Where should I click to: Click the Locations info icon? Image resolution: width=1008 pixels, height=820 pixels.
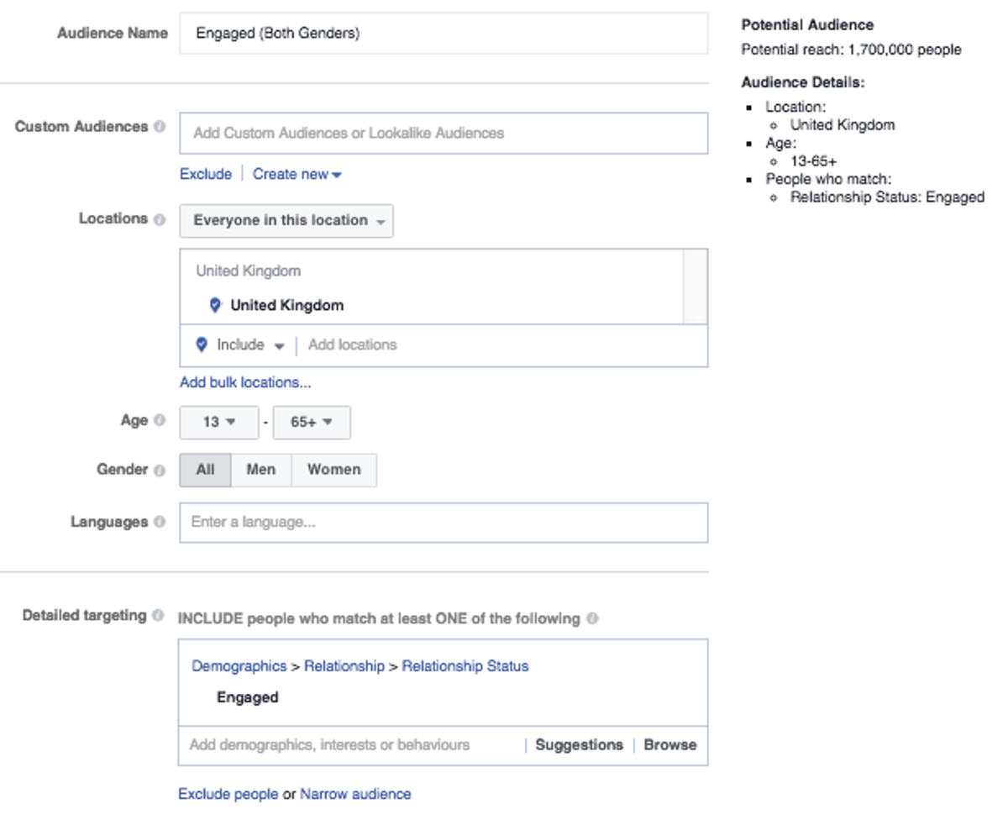pos(160,219)
